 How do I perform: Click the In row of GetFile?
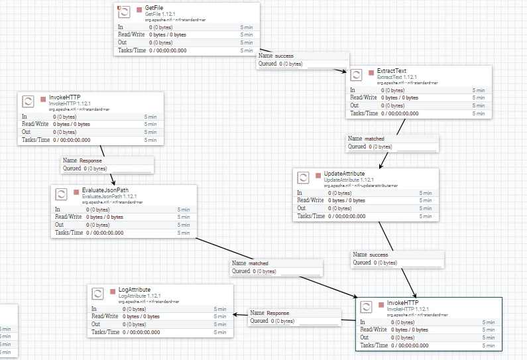pos(186,27)
